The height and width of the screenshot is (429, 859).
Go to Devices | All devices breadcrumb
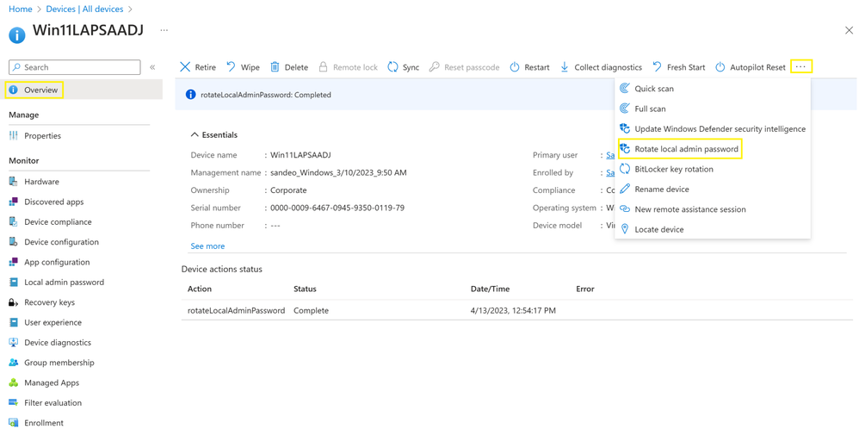tap(85, 9)
